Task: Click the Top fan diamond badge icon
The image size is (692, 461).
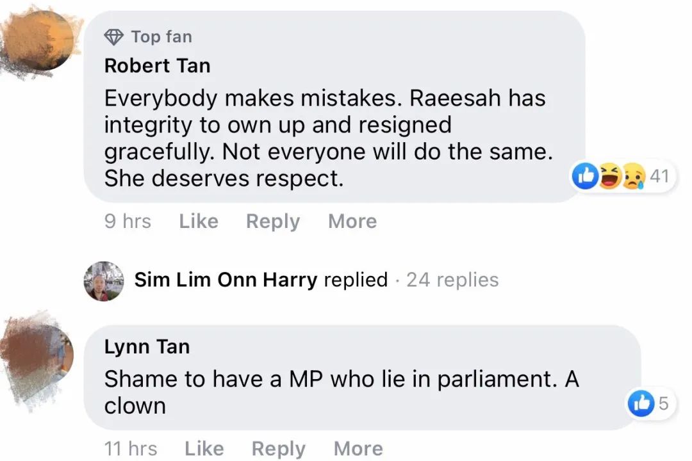Action: (114, 37)
